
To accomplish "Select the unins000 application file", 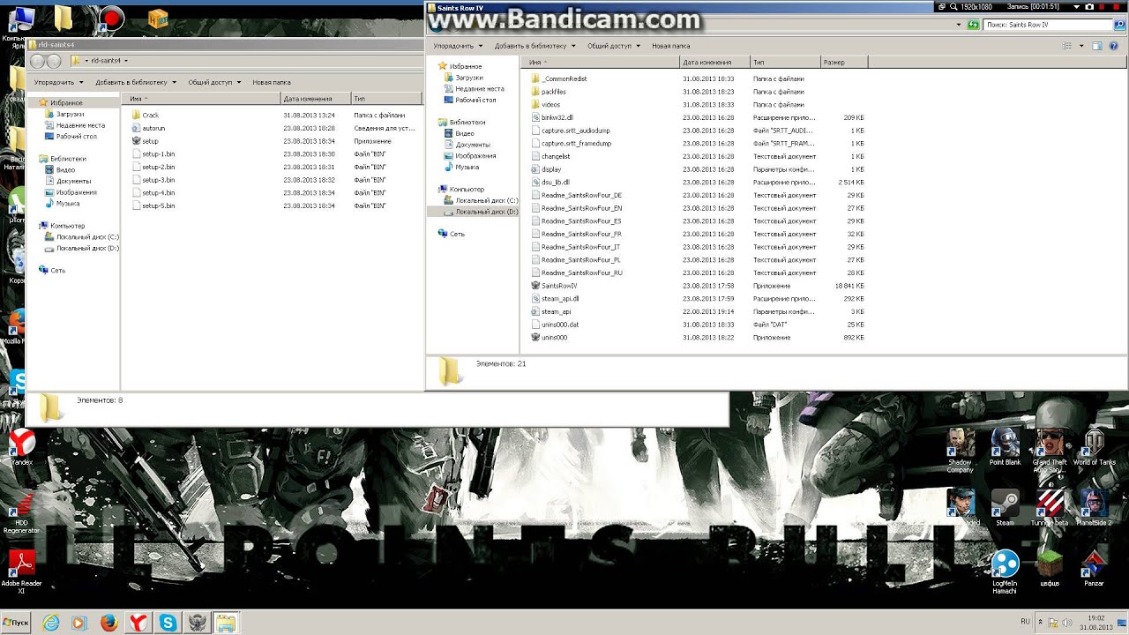I will (x=549, y=338).
